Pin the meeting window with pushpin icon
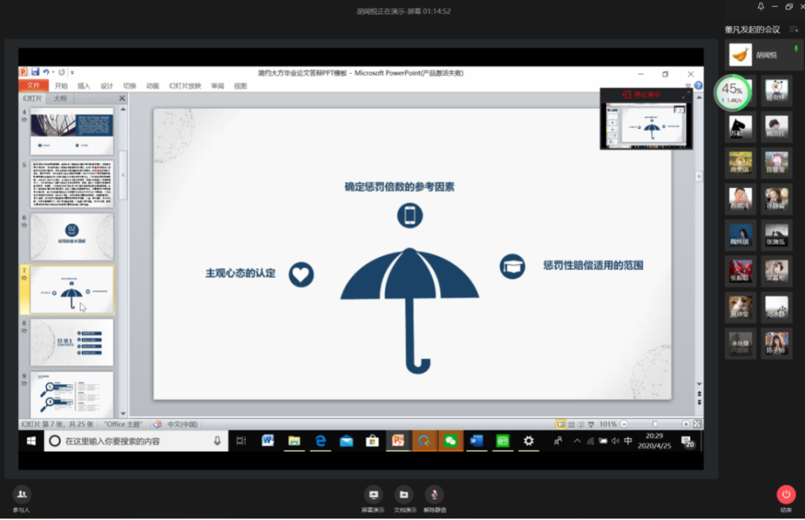The image size is (805, 520). click(x=760, y=7)
